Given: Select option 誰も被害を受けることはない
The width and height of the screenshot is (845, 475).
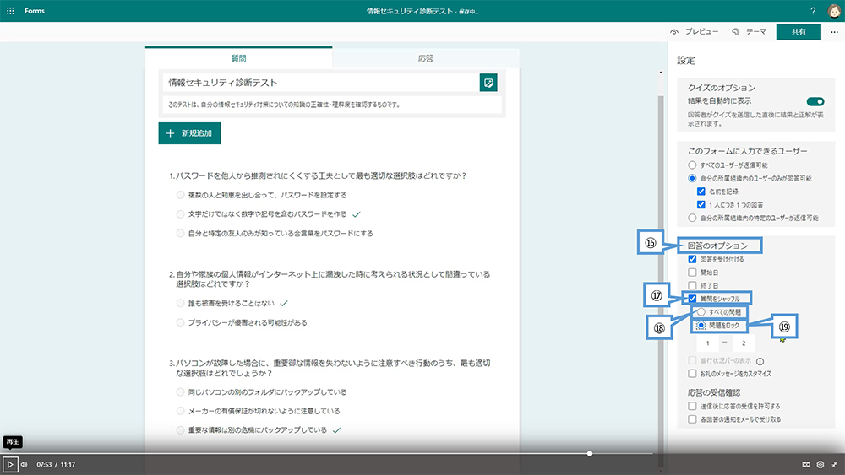Looking at the screenshot, I should click(181, 304).
